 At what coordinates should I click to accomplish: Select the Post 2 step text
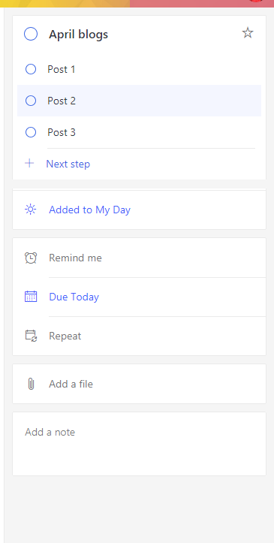coord(62,101)
